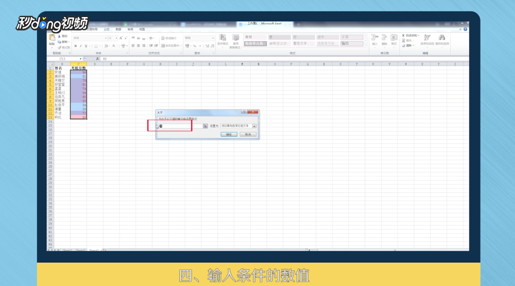Viewport: 515px width, 286px height.
Task: Click the formula bar showing 89
Action: 284,59
